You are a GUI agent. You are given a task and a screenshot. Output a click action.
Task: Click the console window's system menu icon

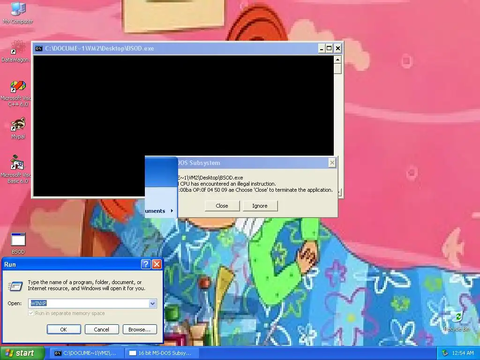tap(38, 48)
